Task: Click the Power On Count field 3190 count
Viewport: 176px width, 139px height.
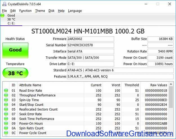Action: click(161, 58)
